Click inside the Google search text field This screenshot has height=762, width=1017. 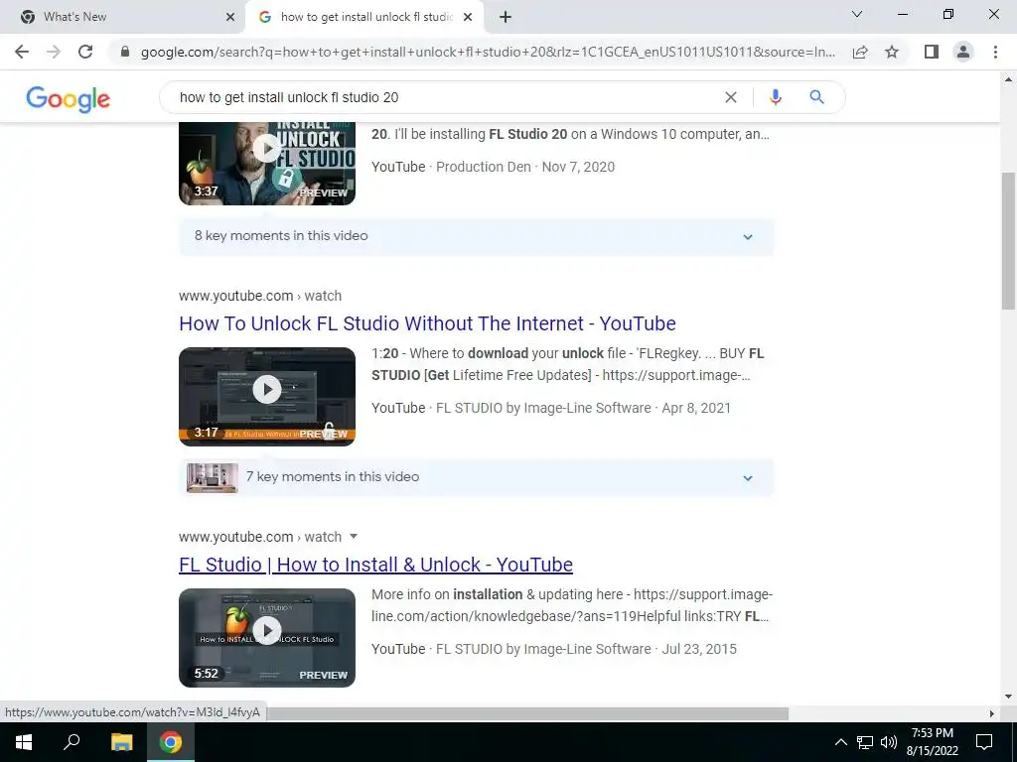click(x=448, y=97)
